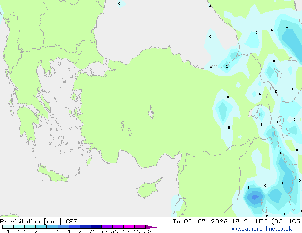
Task: Click the above-50 arrow tip of legend
Action: (151, 227)
